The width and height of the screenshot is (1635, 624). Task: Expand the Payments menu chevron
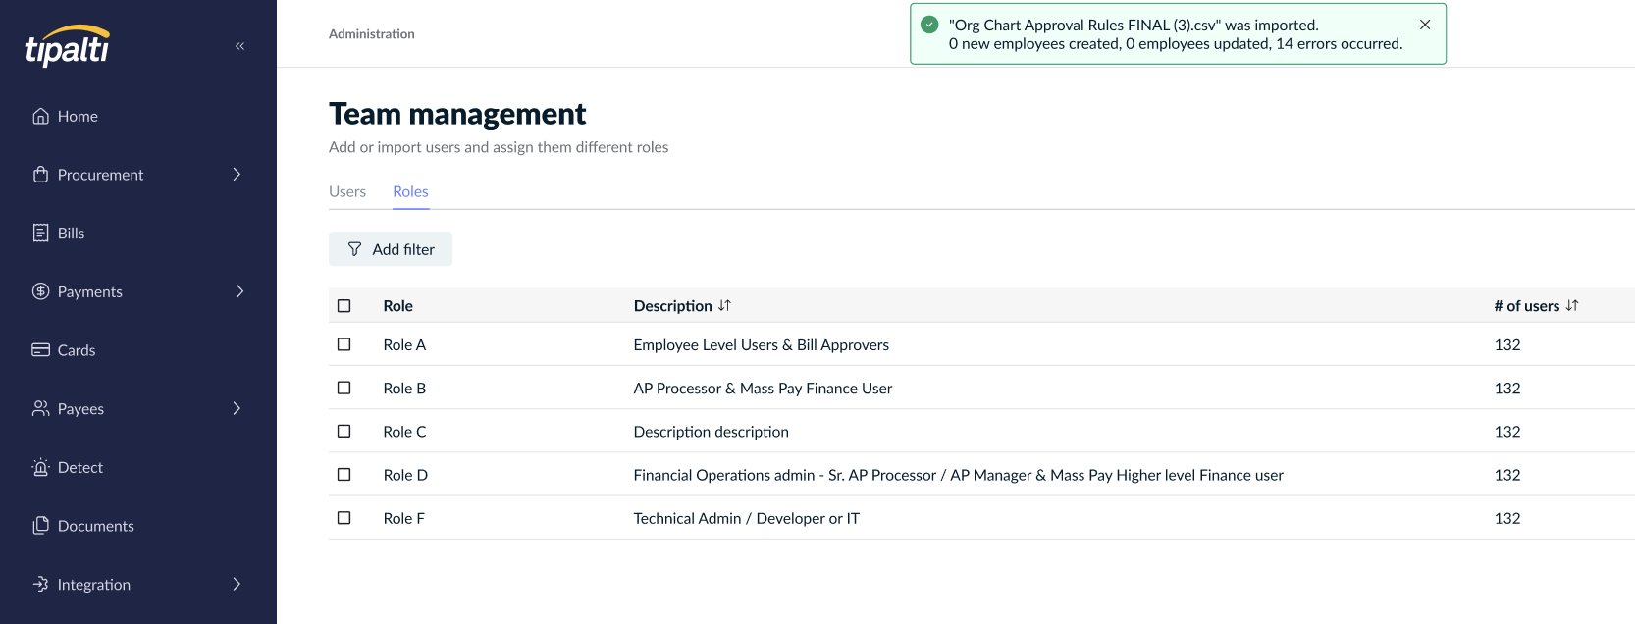coord(239,291)
